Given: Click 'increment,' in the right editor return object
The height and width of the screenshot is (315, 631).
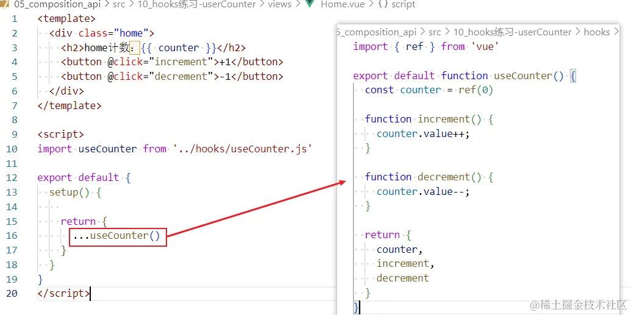Looking at the screenshot, I should pos(405,263).
